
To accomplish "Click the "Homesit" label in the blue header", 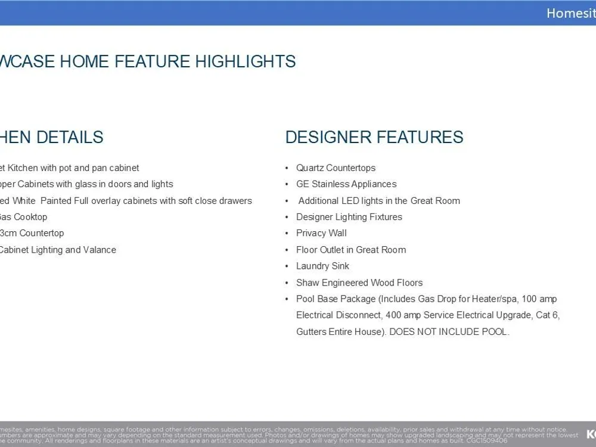I will pyautogui.click(x=571, y=13).
